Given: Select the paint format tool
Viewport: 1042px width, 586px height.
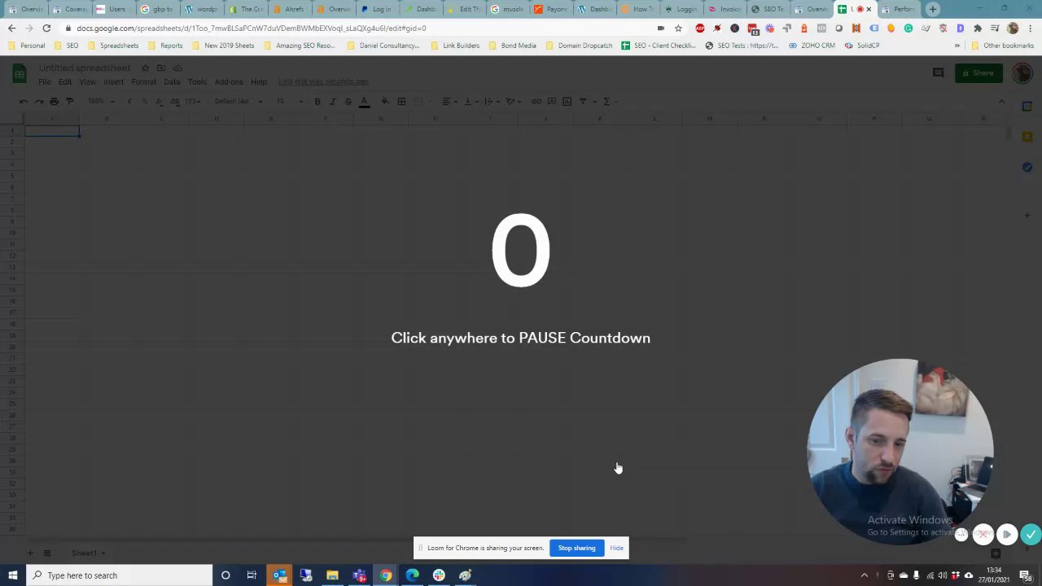Looking at the screenshot, I should tap(69, 101).
